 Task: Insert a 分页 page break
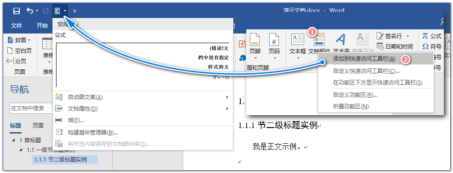(x=17, y=61)
